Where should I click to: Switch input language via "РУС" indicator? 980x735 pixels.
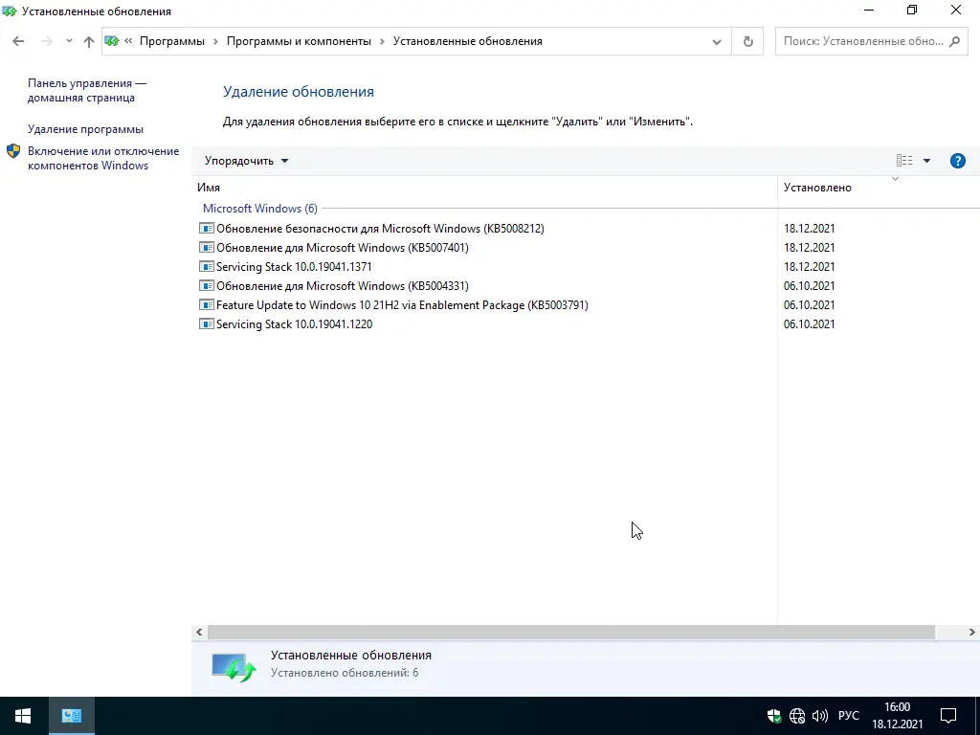[849, 716]
